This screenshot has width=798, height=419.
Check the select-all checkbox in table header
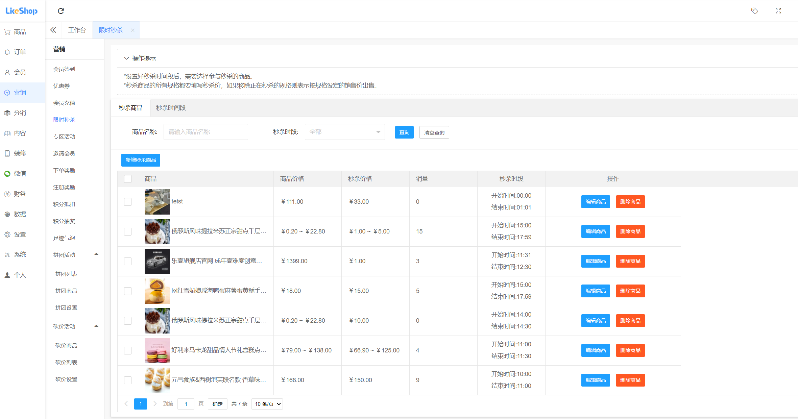(128, 179)
